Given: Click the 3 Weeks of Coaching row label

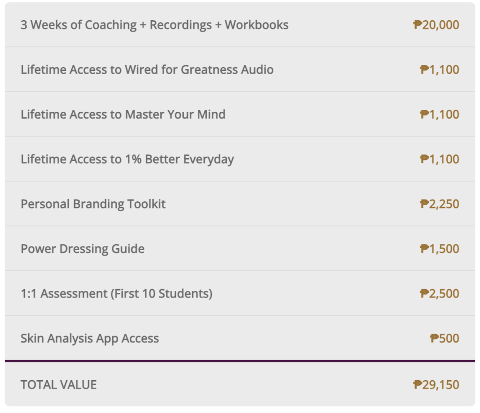Looking at the screenshot, I should pyautogui.click(x=154, y=25).
